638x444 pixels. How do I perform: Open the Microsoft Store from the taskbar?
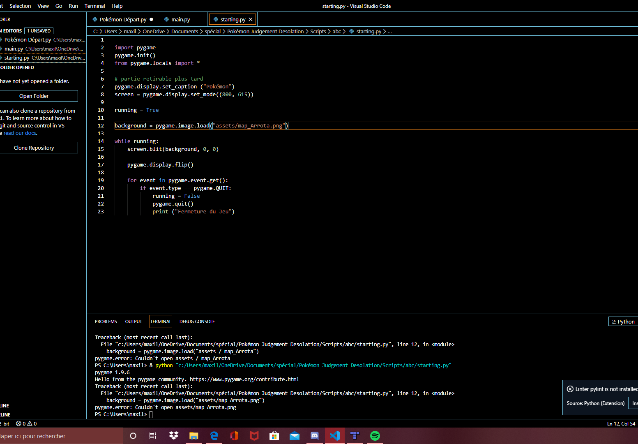click(274, 436)
